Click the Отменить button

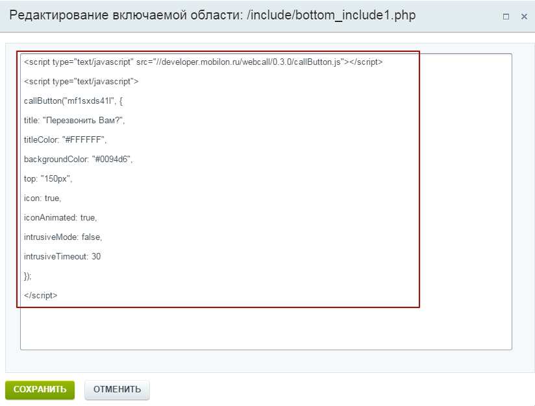click(x=117, y=390)
